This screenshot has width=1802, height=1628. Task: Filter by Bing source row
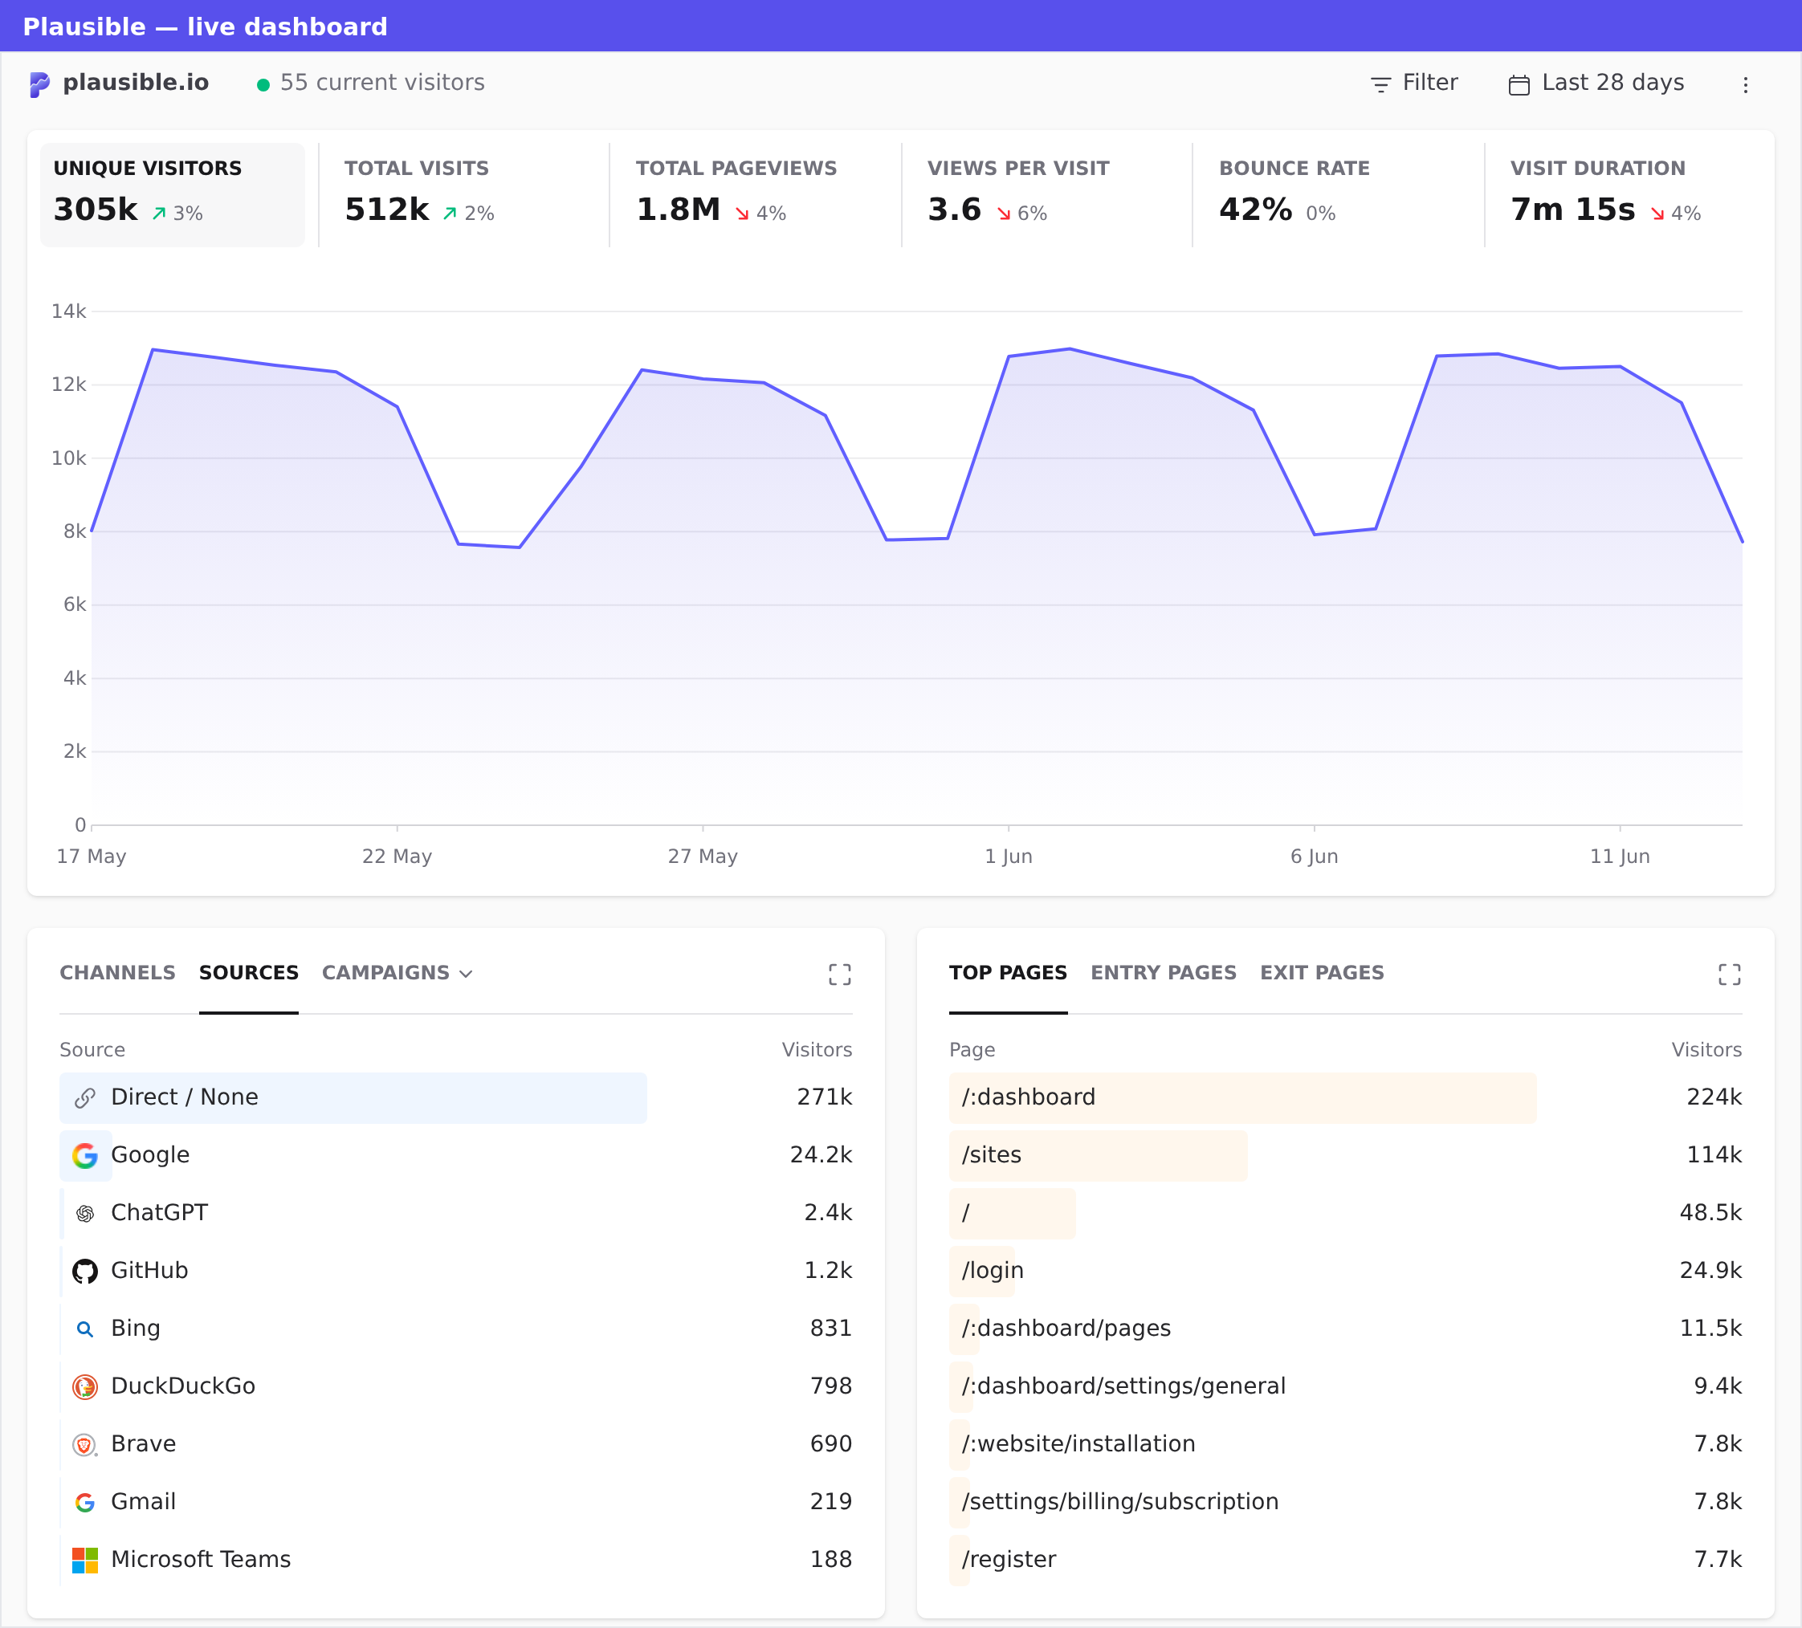[456, 1329]
